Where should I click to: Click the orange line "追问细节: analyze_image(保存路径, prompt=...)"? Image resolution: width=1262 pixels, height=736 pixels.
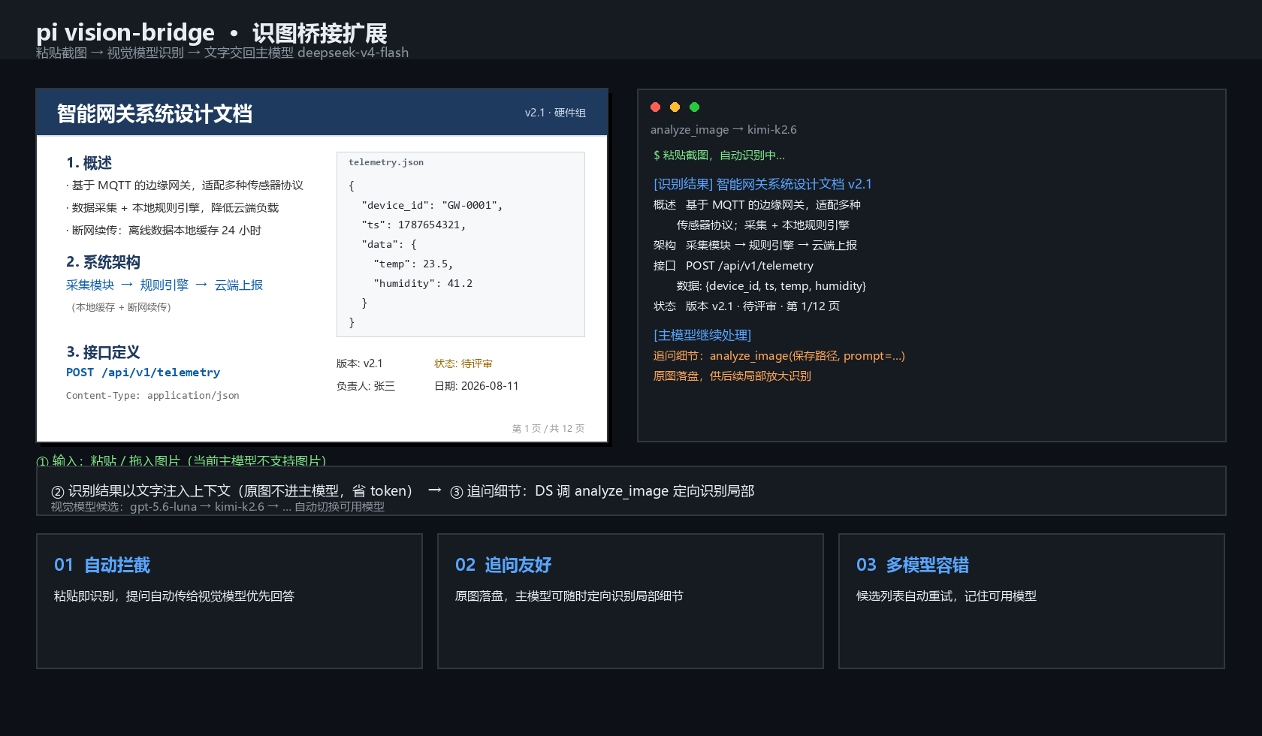pos(779,356)
